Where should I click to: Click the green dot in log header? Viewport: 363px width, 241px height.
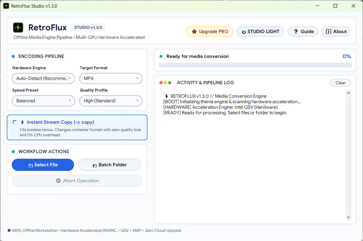click(x=170, y=83)
